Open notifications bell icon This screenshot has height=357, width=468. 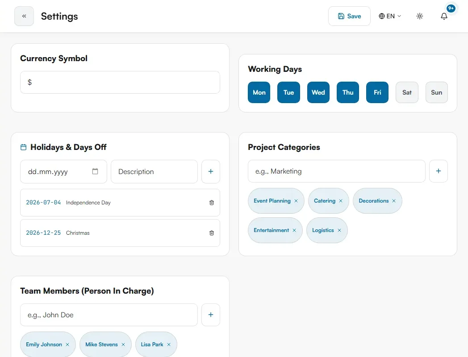point(444,16)
